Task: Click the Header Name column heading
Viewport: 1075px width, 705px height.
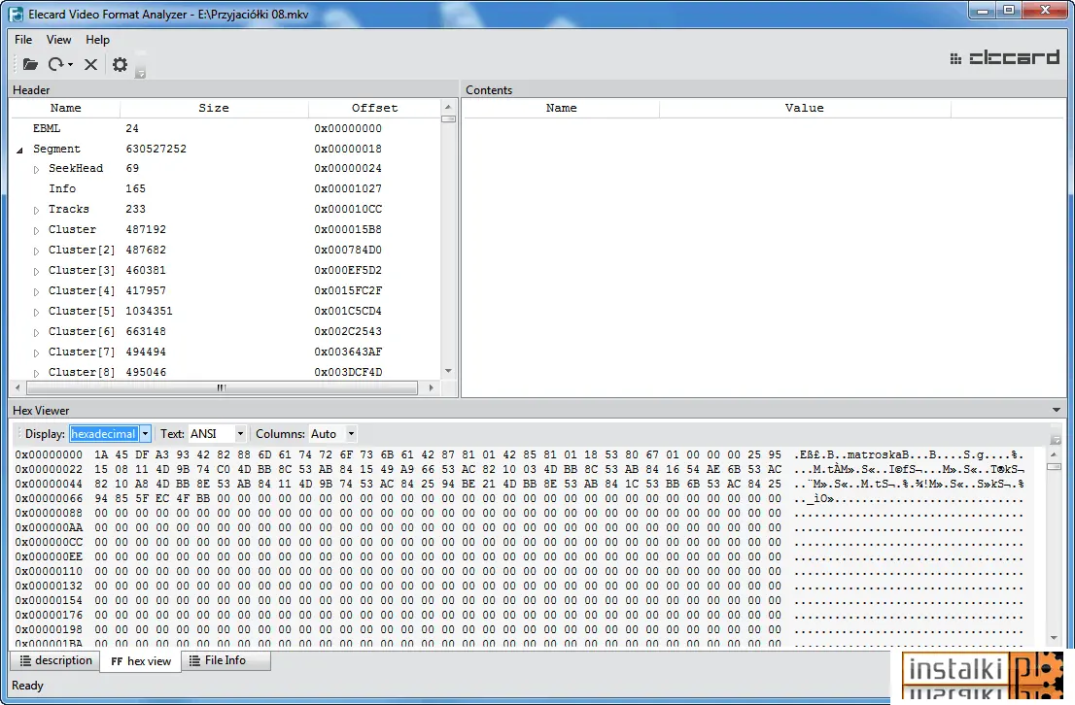Action: (66, 108)
